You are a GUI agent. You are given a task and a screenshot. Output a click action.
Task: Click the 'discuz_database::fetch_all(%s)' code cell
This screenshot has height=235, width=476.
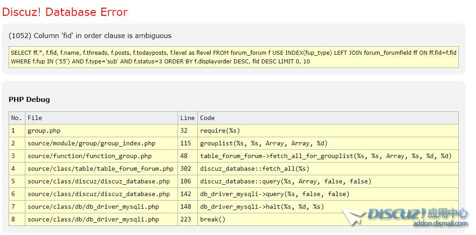click(x=328, y=168)
